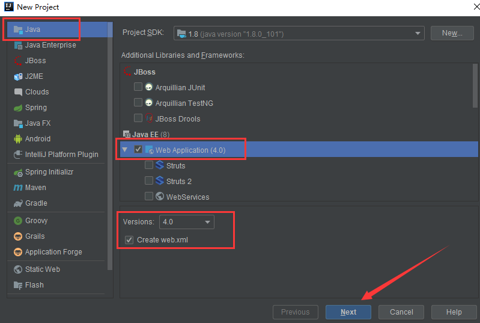Screen dimensions: 480x323
Task: Click the frameworks list vertical scrollbar
Action: pos(475,85)
